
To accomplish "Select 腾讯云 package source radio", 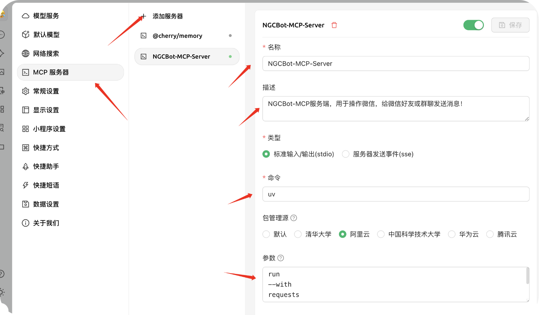I will pyautogui.click(x=490, y=234).
